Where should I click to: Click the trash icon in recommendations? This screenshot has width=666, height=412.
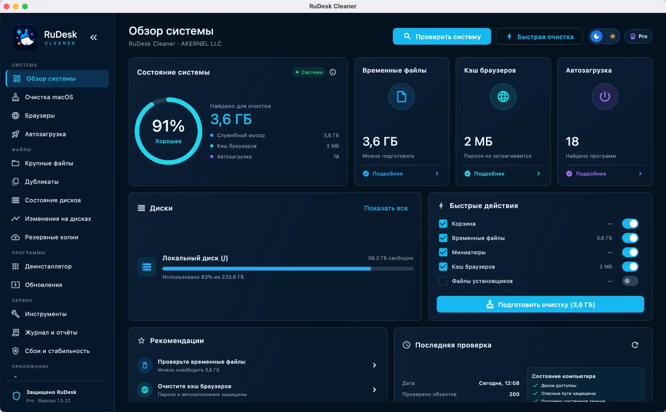click(145, 365)
